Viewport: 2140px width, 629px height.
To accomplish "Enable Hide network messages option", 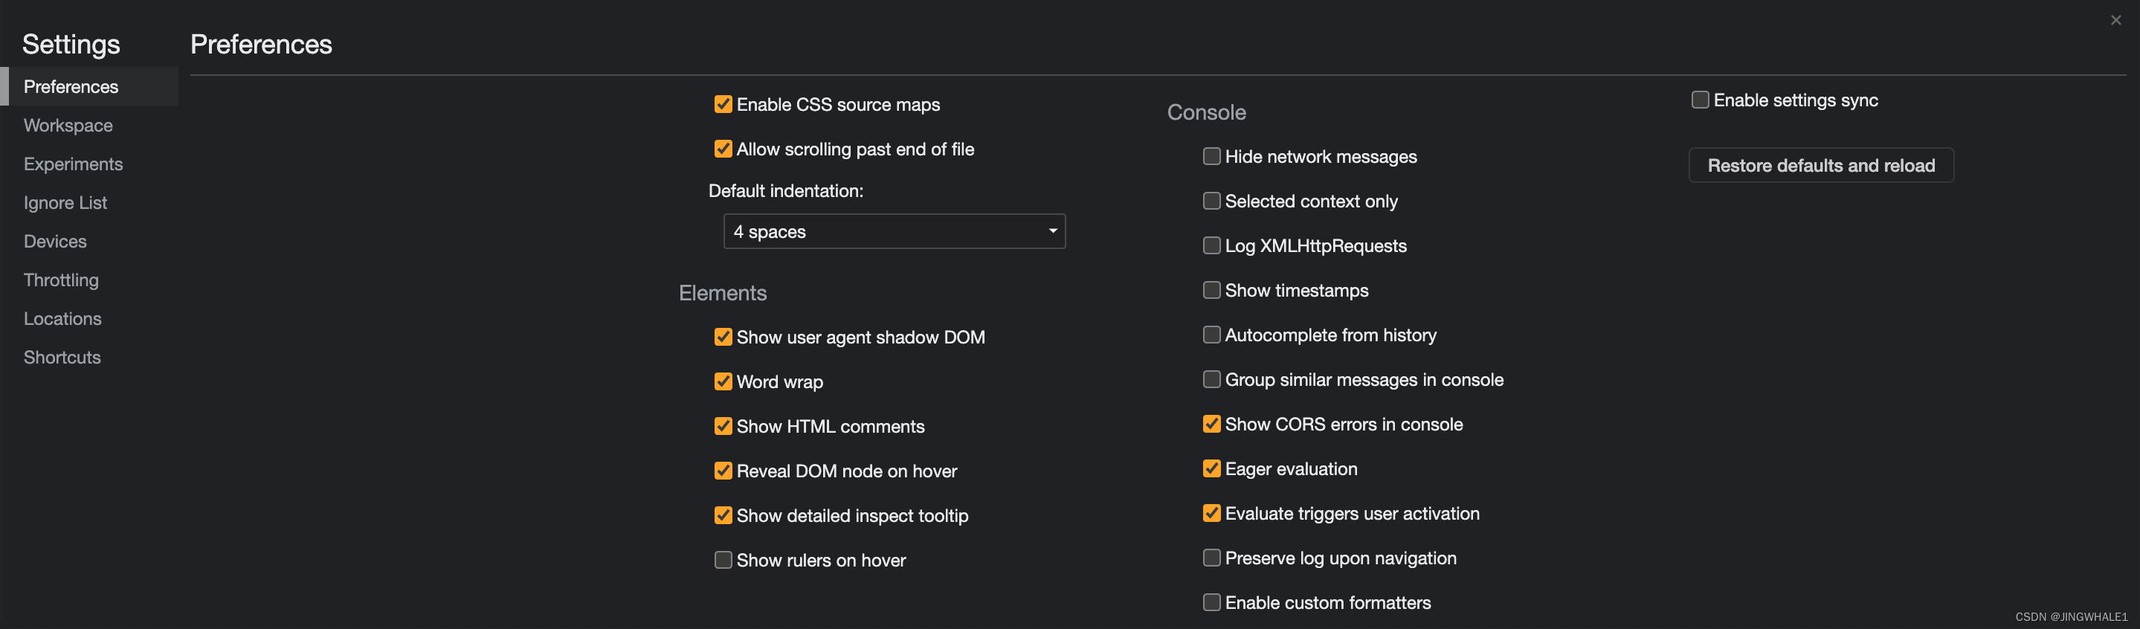I will [1211, 156].
